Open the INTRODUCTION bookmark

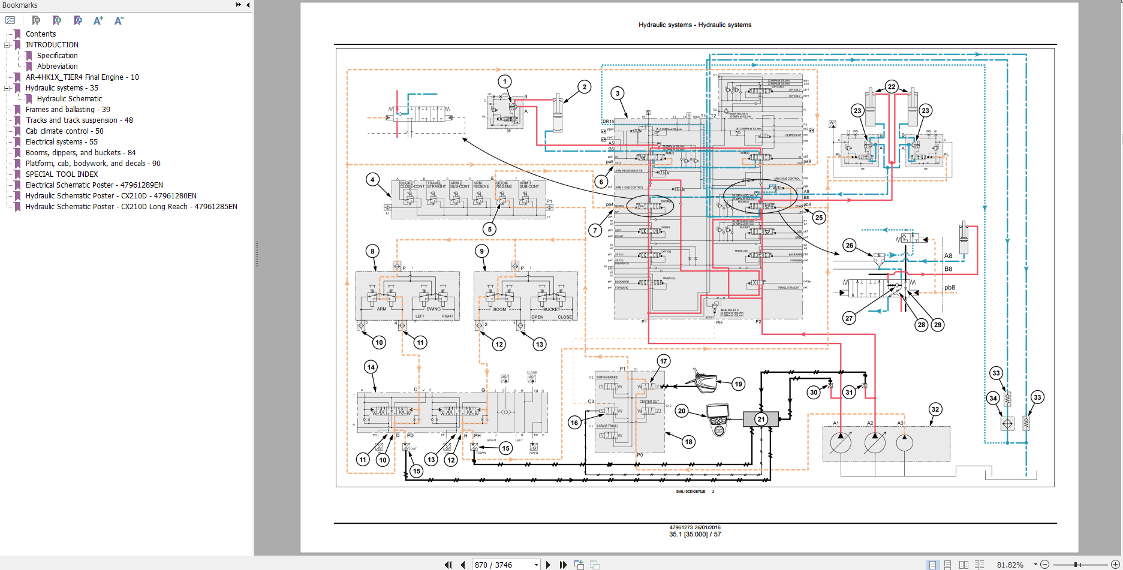(x=52, y=45)
